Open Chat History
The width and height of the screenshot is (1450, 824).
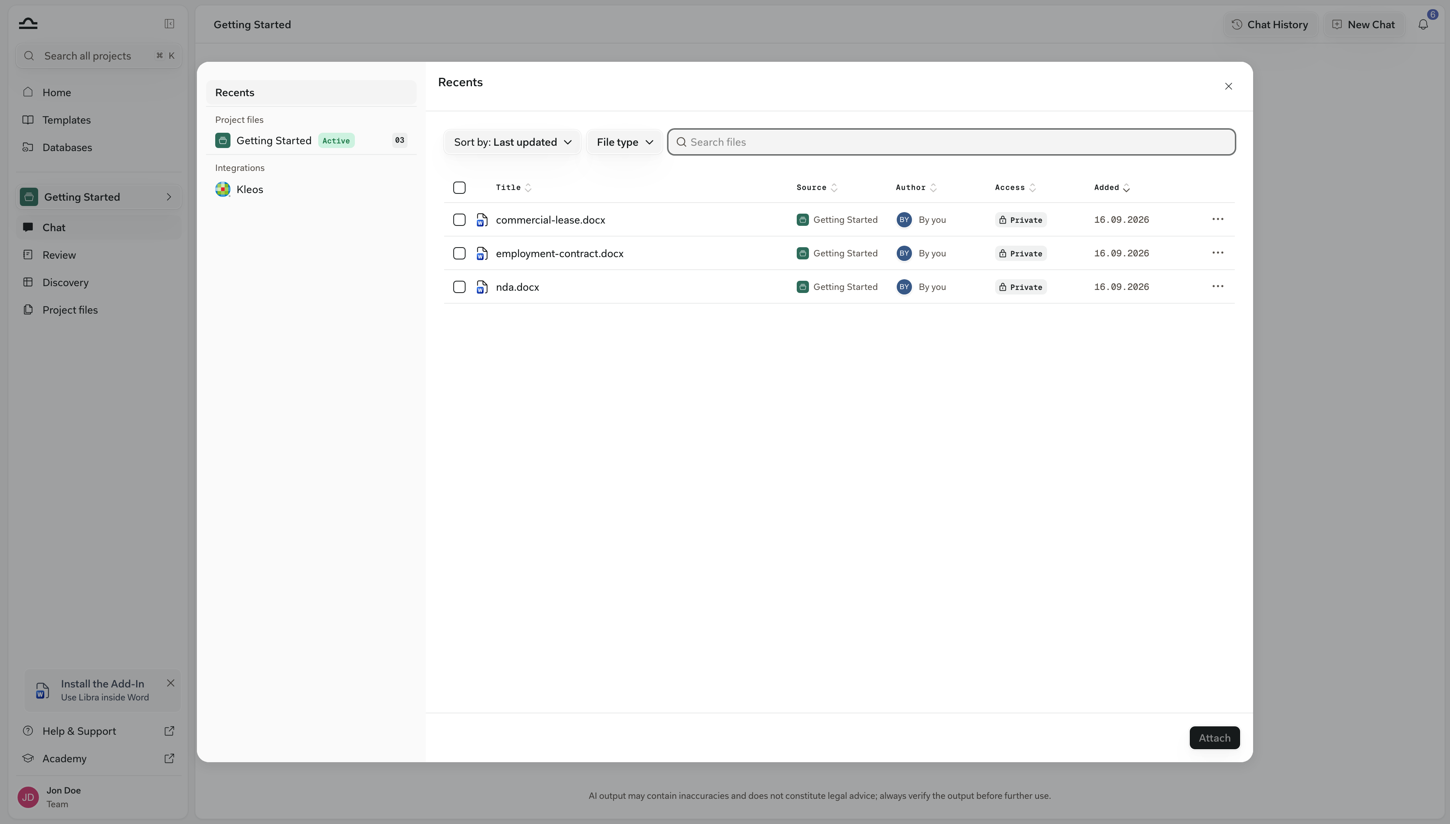pyautogui.click(x=1270, y=24)
